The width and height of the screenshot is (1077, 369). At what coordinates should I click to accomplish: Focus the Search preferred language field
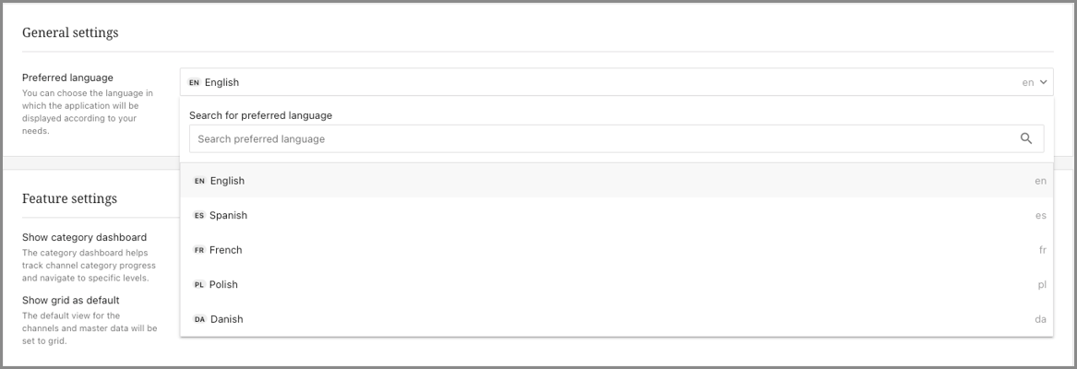click(x=616, y=138)
